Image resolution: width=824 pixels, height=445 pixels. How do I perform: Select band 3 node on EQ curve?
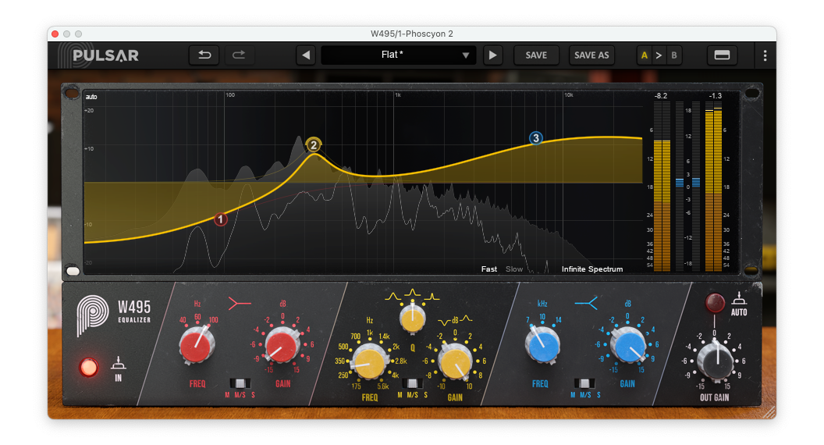click(535, 138)
